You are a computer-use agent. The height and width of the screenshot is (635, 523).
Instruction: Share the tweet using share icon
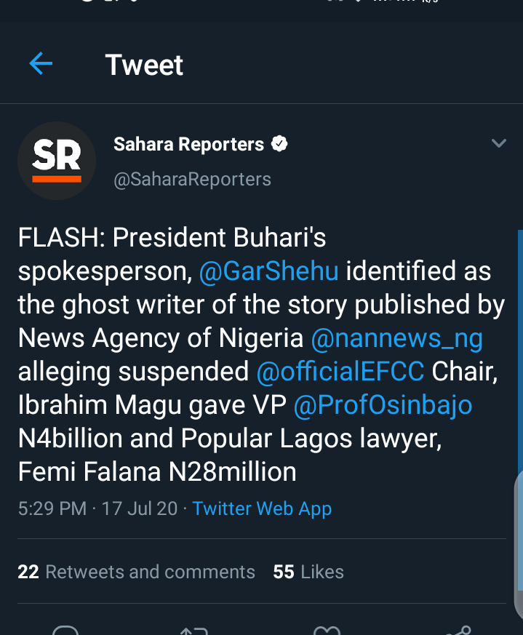456,630
